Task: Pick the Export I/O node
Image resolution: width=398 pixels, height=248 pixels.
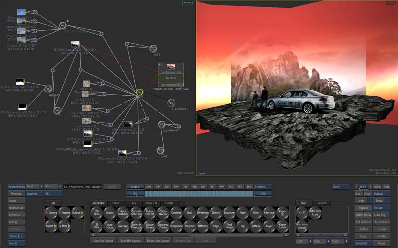Action: [x=51, y=226]
